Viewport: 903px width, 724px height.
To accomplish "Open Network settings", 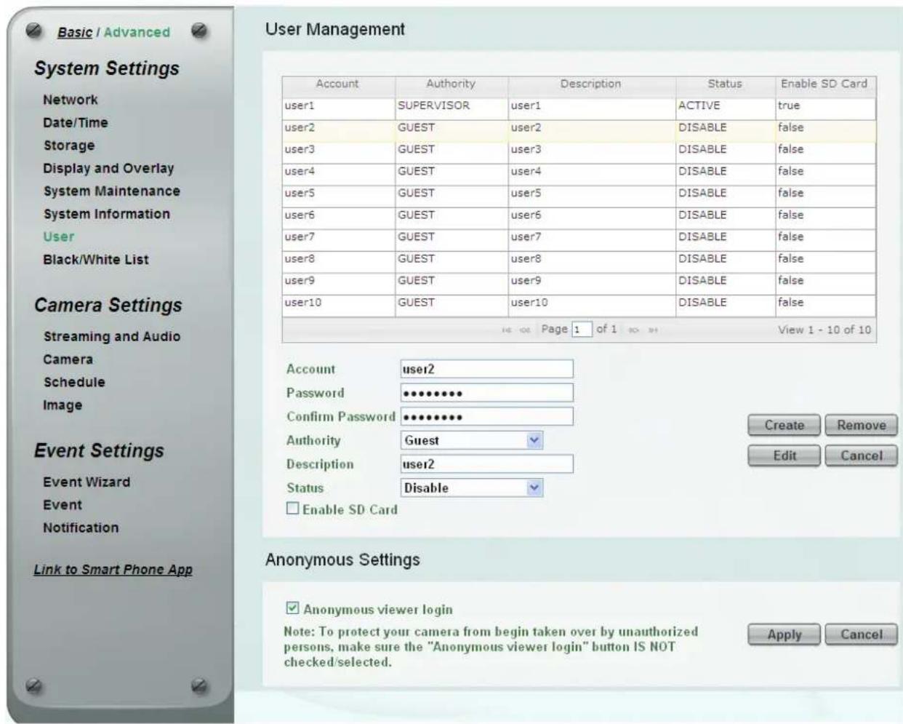I will pos(70,100).
